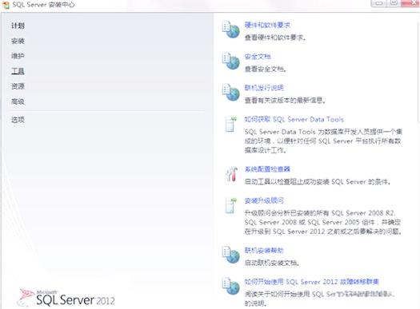Launch 系统配置检查器 via its link

tap(267, 169)
